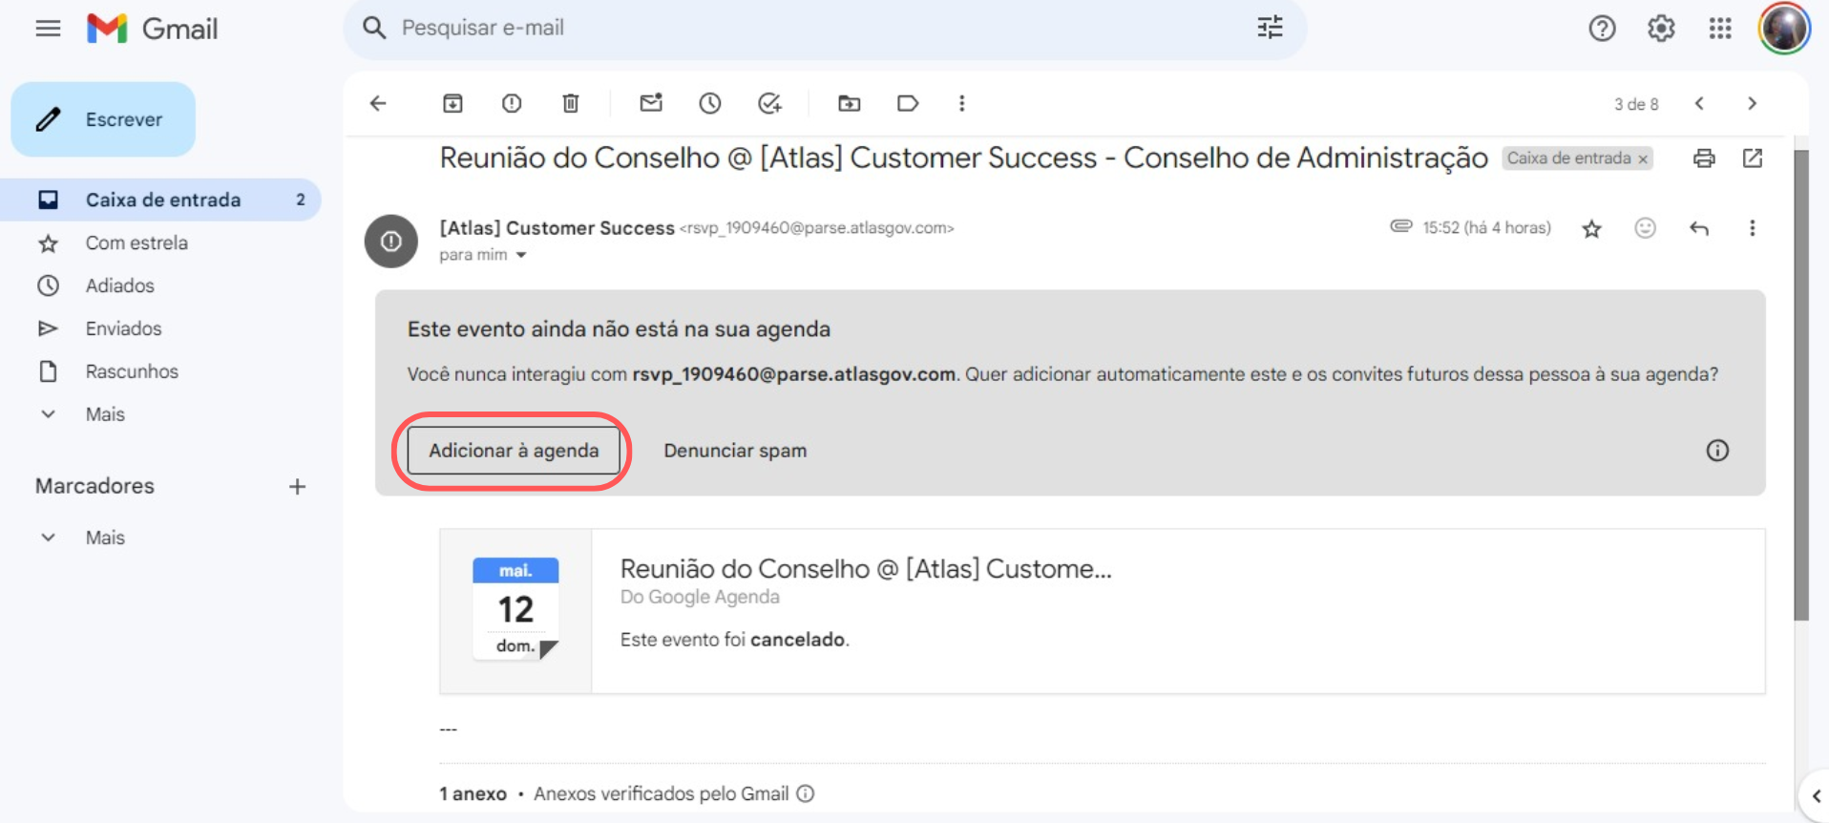Click the '15:52 (há 4 horas)' timestamp
This screenshot has height=823, width=1829.
(1486, 227)
